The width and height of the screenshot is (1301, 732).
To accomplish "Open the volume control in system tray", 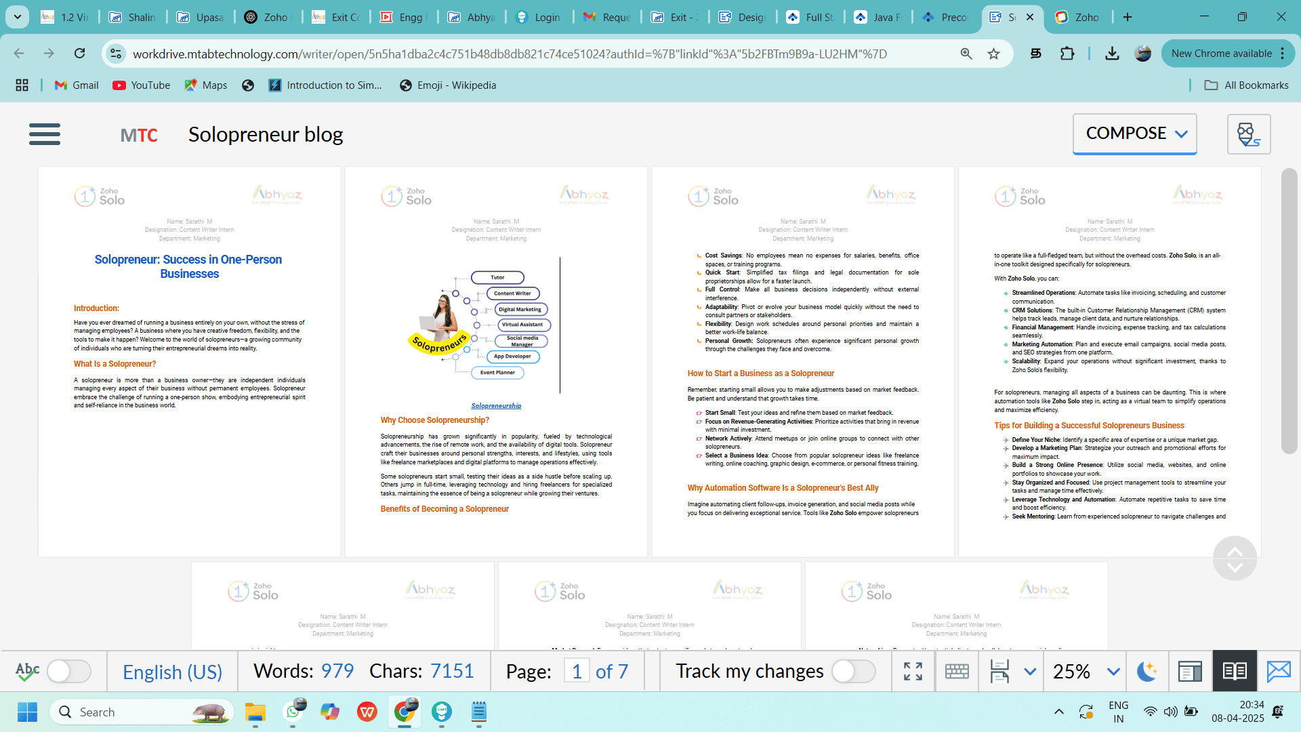I will coord(1170,712).
